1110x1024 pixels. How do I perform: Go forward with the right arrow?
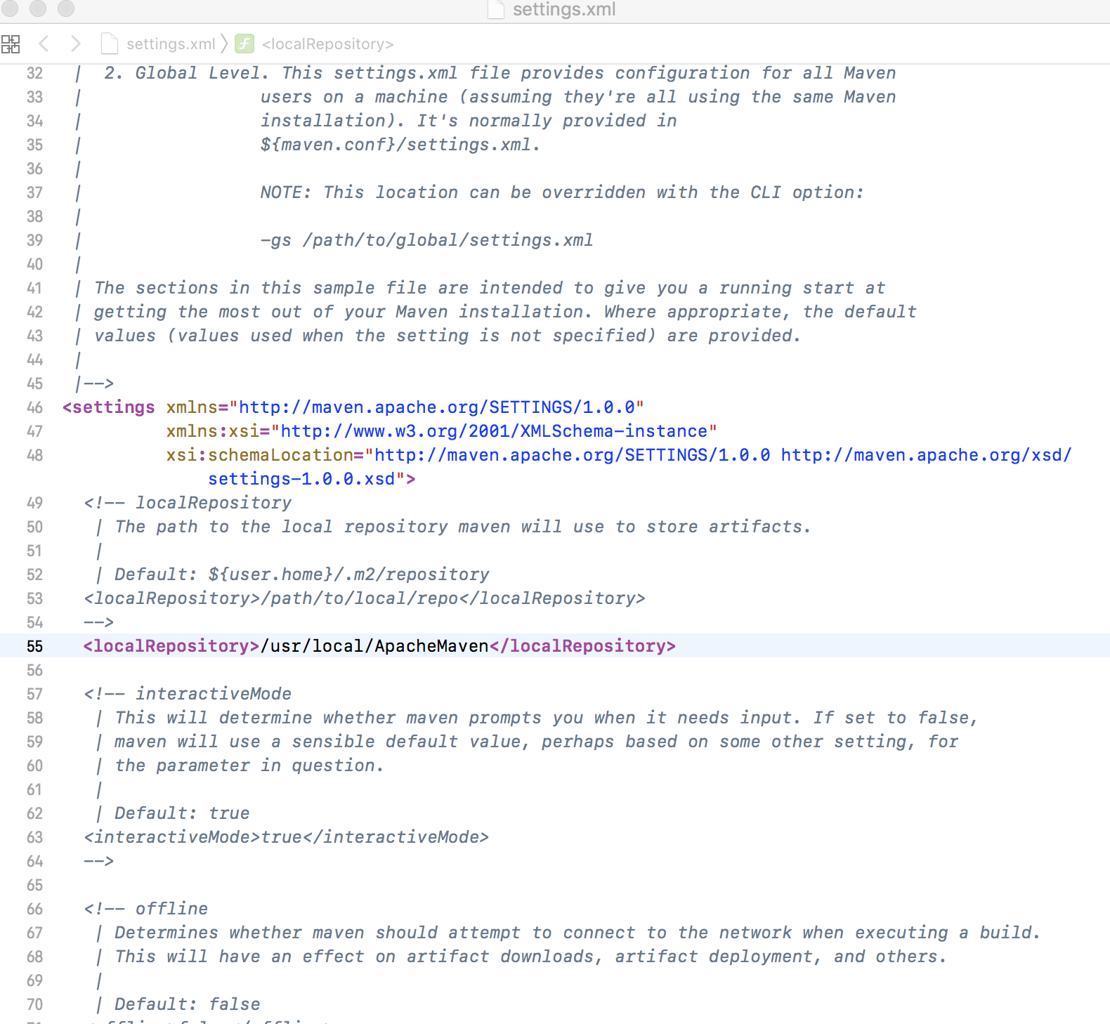tap(76, 44)
